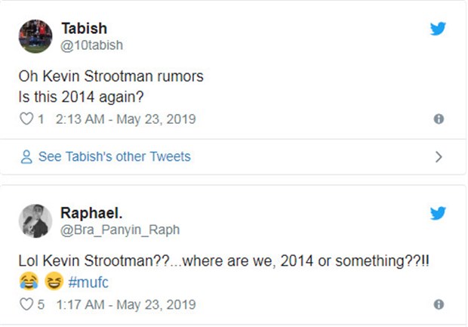
Task: Click Tabish's profile avatar
Action: pos(35,36)
